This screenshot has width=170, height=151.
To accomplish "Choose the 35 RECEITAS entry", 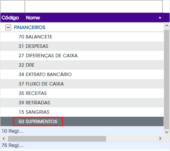I will (x=82, y=93).
